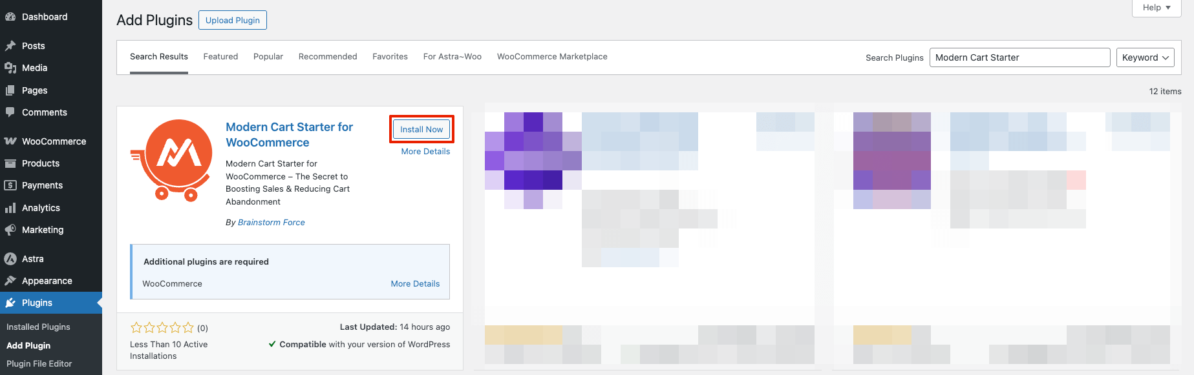Click the Dashboard gauge icon
The height and width of the screenshot is (375, 1194).
coord(10,17)
